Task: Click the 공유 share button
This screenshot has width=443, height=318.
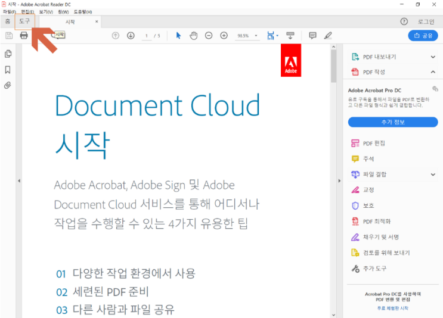Action: pyautogui.click(x=423, y=36)
